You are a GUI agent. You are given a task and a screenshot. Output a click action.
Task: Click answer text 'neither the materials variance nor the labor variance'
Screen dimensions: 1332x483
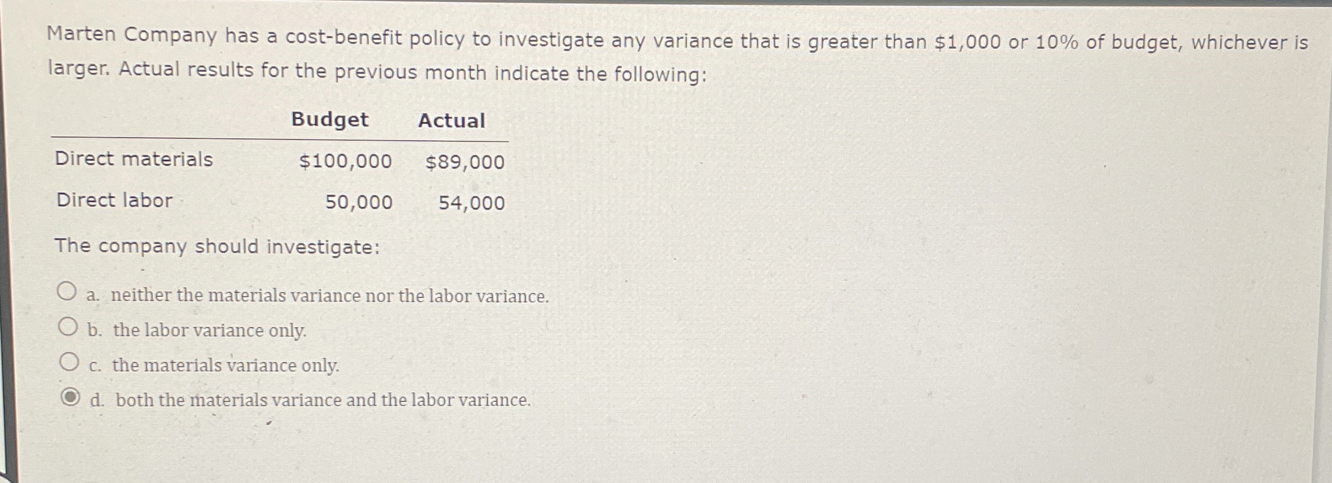[329, 296]
